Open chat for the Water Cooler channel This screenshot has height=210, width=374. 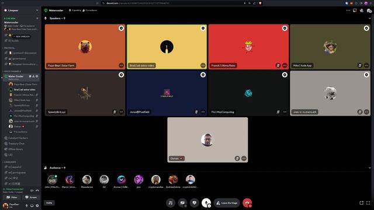pos(30,76)
